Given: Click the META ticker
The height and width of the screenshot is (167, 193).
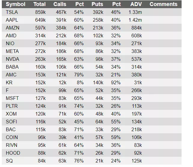Looking at the screenshot, I should pyautogui.click(x=12, y=51).
